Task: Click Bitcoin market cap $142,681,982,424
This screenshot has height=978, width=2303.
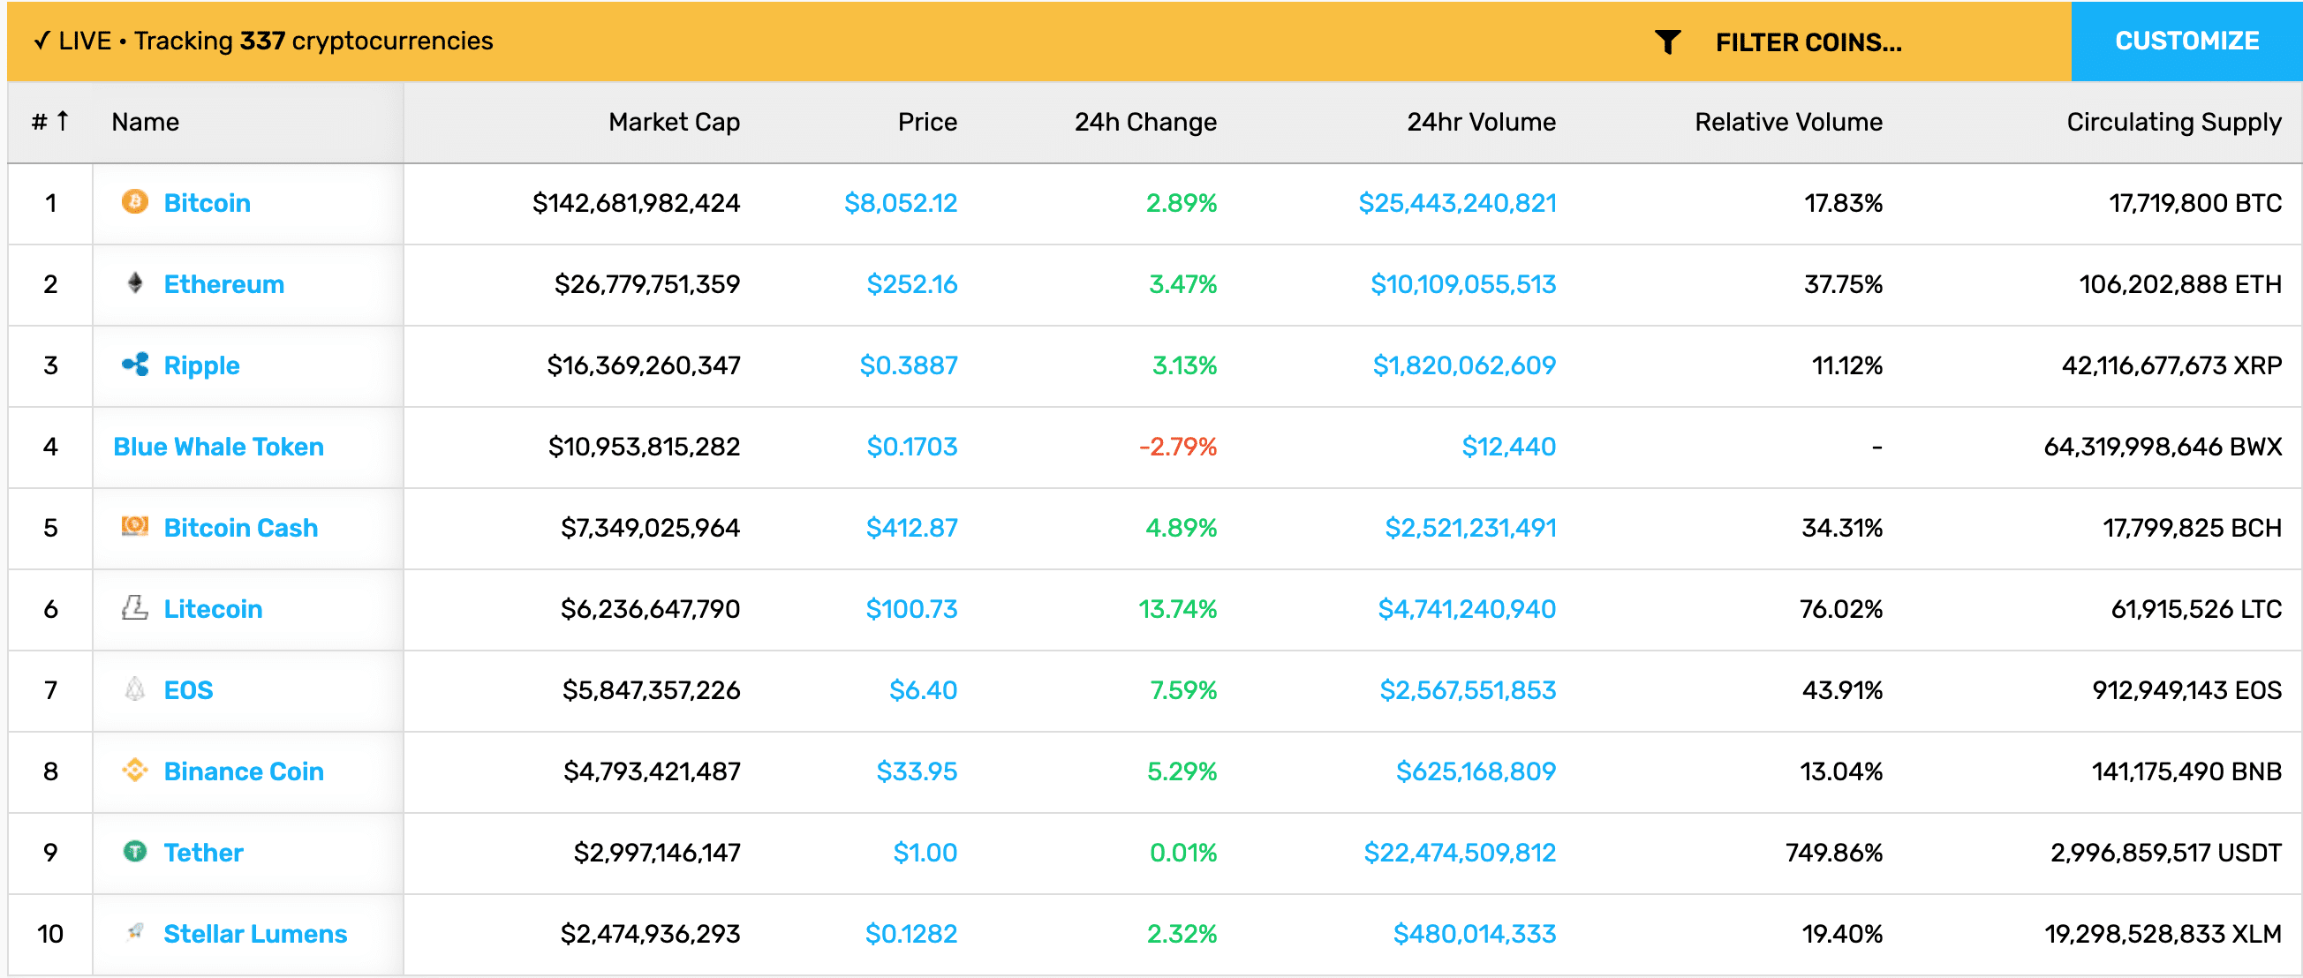Action: 636,203
